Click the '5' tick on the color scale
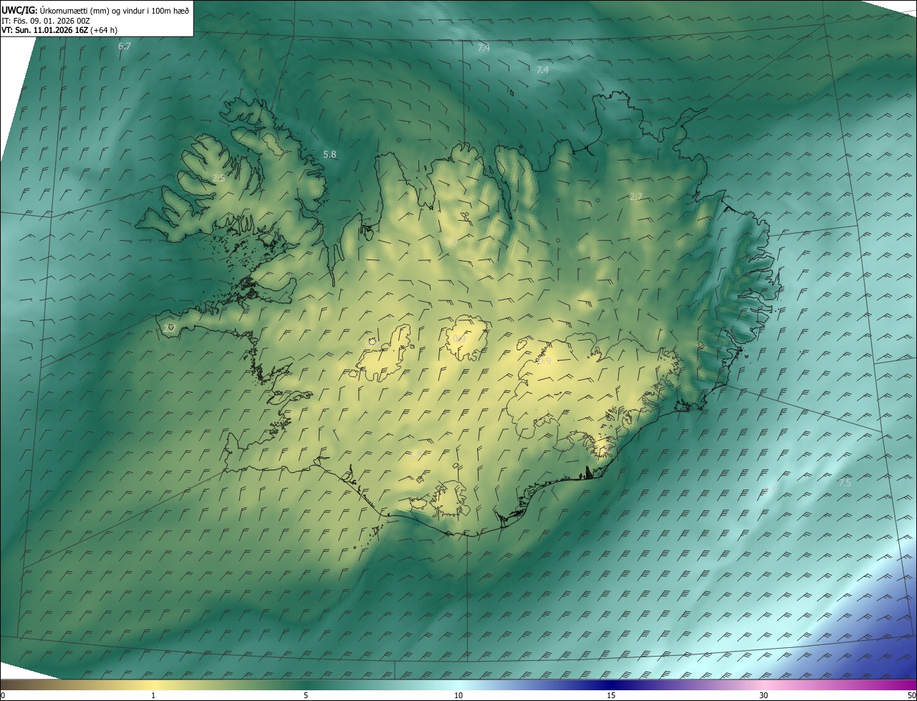Screen dimensions: 917x701 [306, 695]
